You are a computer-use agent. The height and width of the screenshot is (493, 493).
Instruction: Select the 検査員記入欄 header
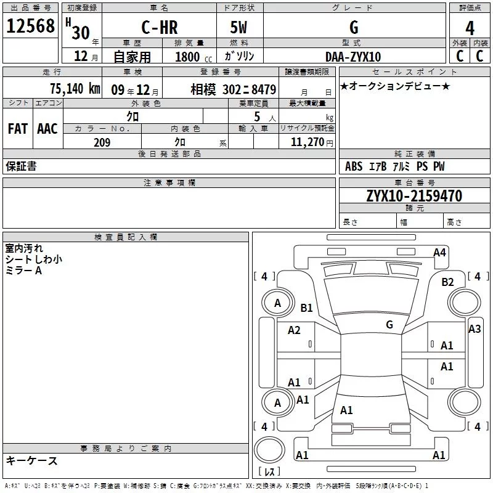click(x=126, y=237)
